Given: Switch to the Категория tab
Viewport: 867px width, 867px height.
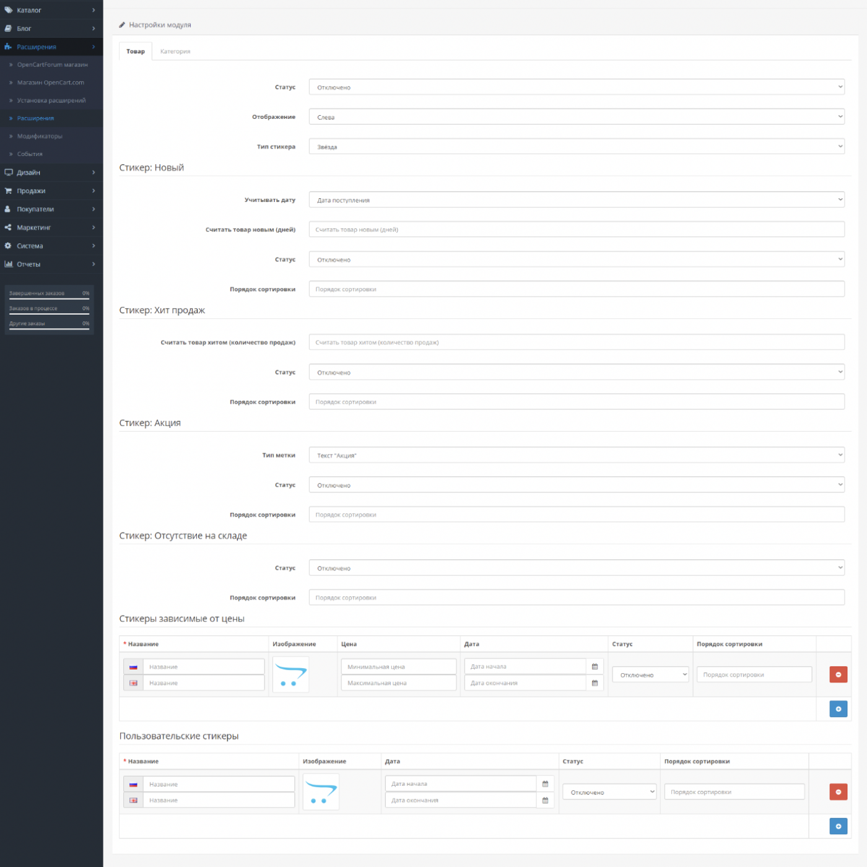Looking at the screenshot, I should [175, 51].
